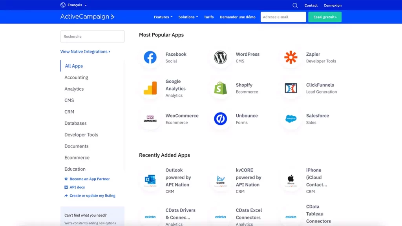Click the Essai gratuit button
The image size is (402, 226).
[x=325, y=17]
